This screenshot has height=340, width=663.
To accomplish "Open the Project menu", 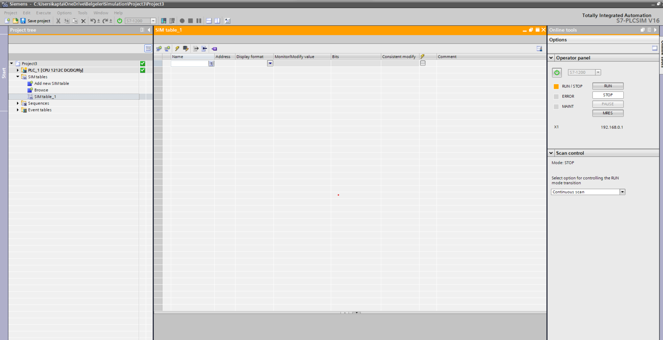I will coord(11,13).
